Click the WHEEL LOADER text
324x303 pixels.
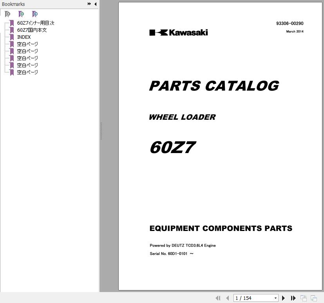click(x=182, y=117)
